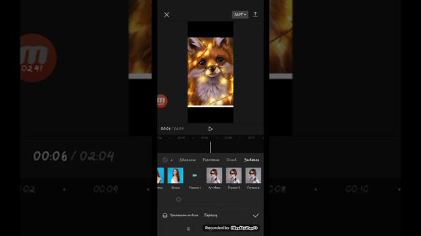Click the 00:08 mark on timeline ruler
This screenshot has height=236, width=421.
point(228,138)
